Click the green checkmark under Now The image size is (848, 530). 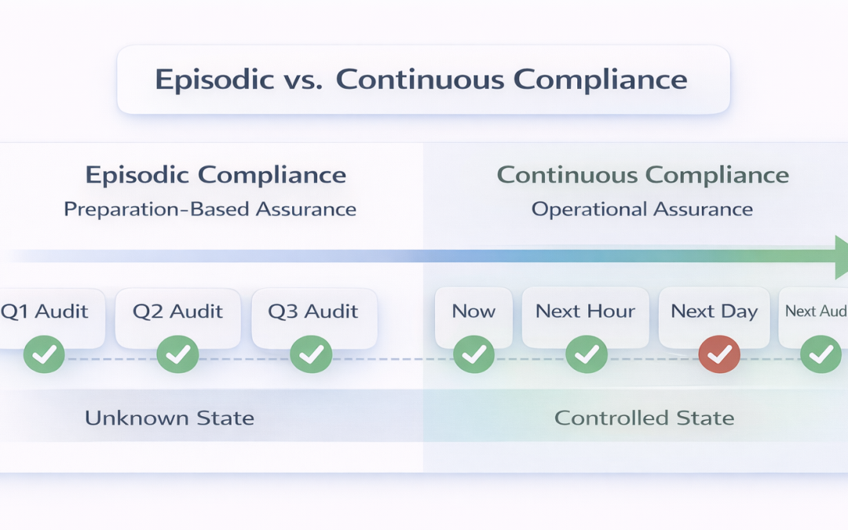[474, 355]
